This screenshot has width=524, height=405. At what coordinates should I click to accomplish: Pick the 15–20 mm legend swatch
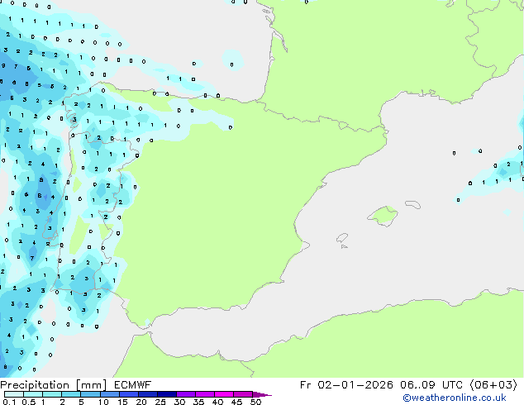point(128,394)
